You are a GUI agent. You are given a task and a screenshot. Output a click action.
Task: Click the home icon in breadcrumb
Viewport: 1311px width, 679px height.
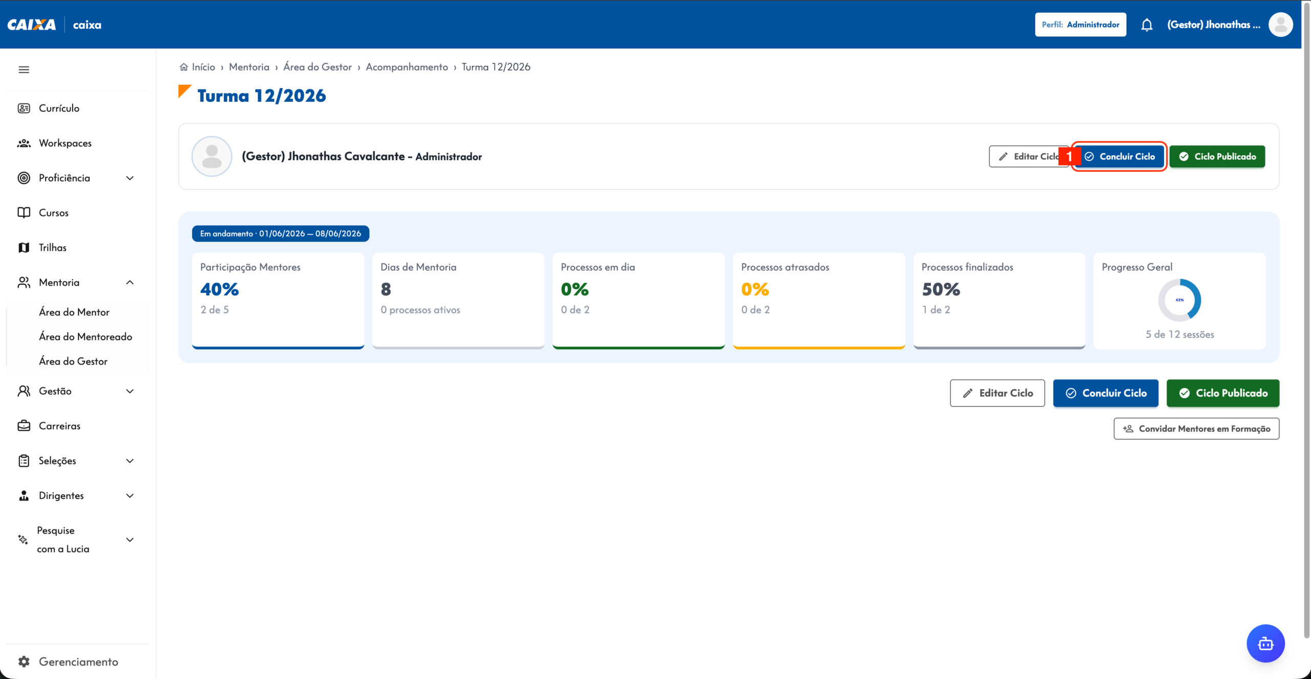click(184, 67)
